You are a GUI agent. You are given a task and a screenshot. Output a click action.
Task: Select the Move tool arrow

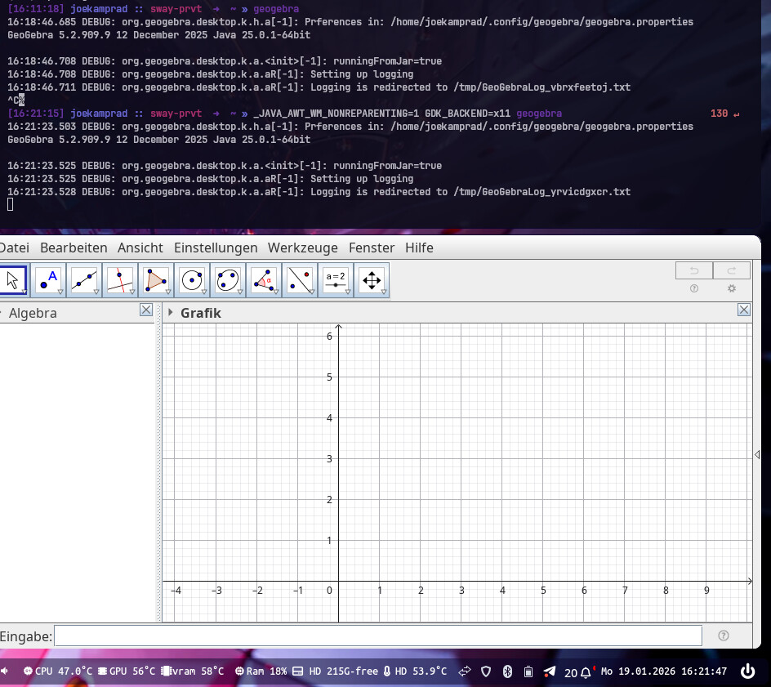12,280
